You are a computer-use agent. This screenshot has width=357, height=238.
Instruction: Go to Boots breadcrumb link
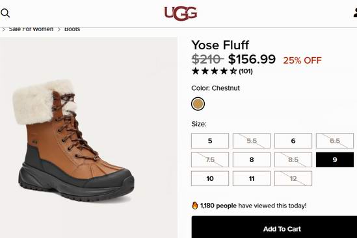pyautogui.click(x=72, y=29)
